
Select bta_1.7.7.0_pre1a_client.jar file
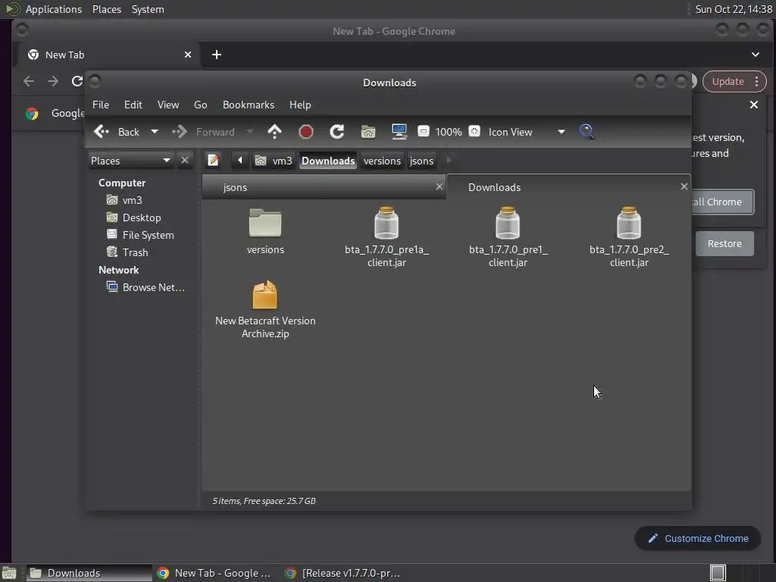pyautogui.click(x=386, y=237)
